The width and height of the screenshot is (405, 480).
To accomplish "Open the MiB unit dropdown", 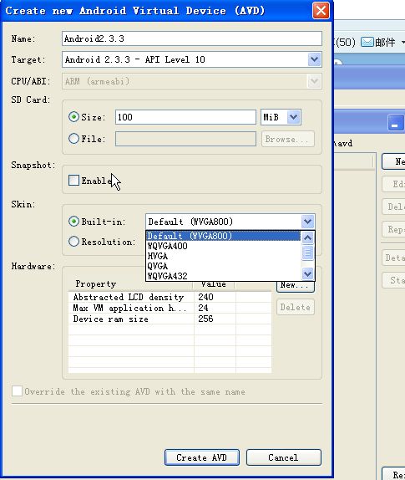I will point(293,117).
